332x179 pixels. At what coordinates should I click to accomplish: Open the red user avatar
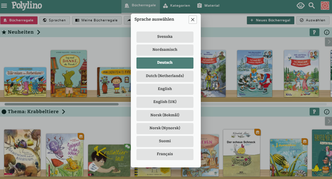(325, 6)
